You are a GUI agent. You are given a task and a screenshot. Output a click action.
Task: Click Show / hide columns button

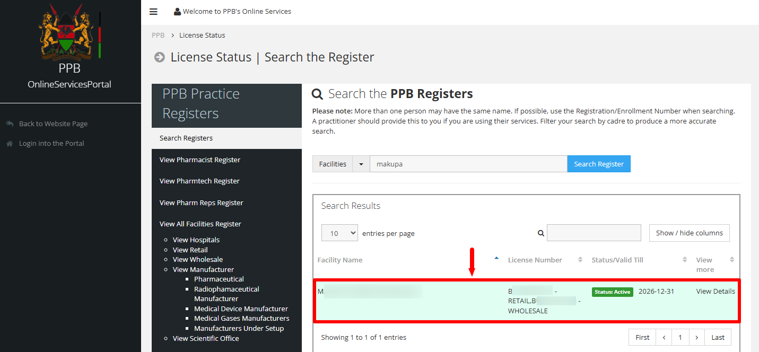point(690,233)
